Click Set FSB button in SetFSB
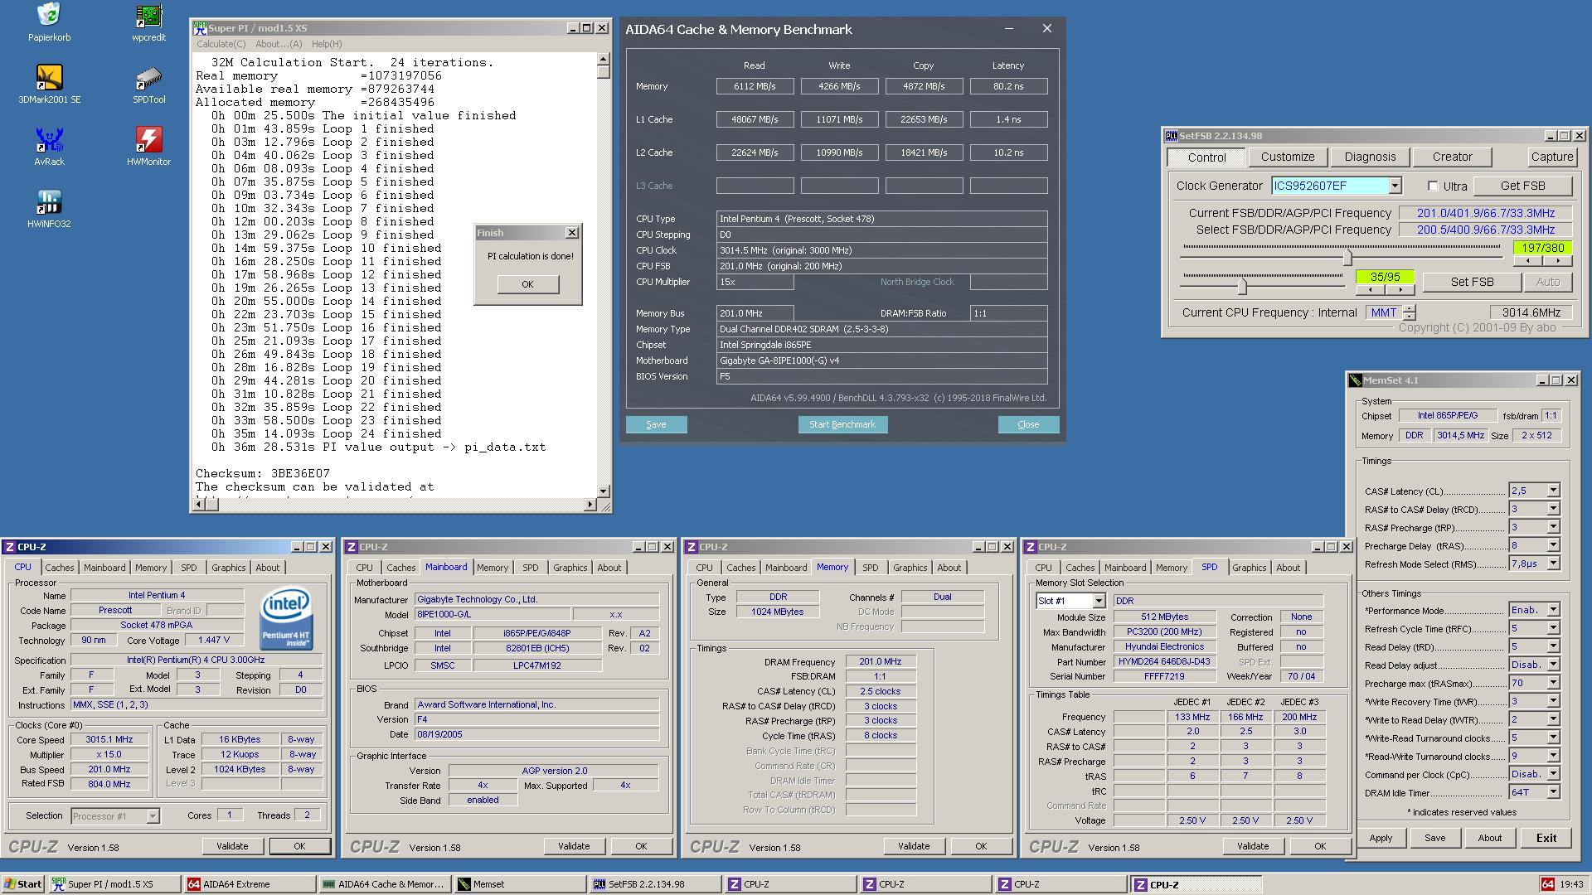Image resolution: width=1592 pixels, height=895 pixels. 1472,282
